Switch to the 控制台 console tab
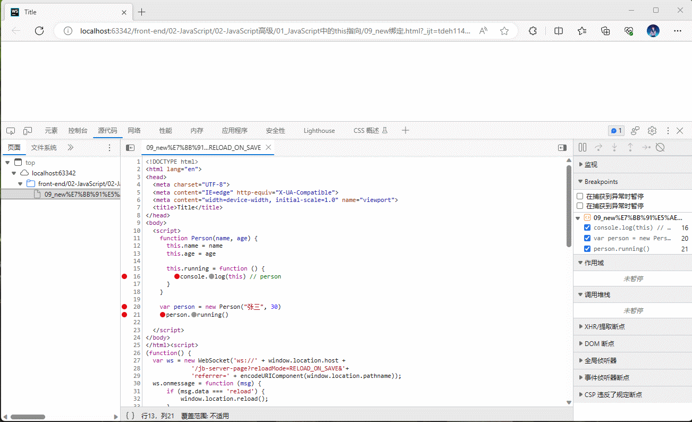Image resolution: width=692 pixels, height=422 pixels. tap(78, 131)
